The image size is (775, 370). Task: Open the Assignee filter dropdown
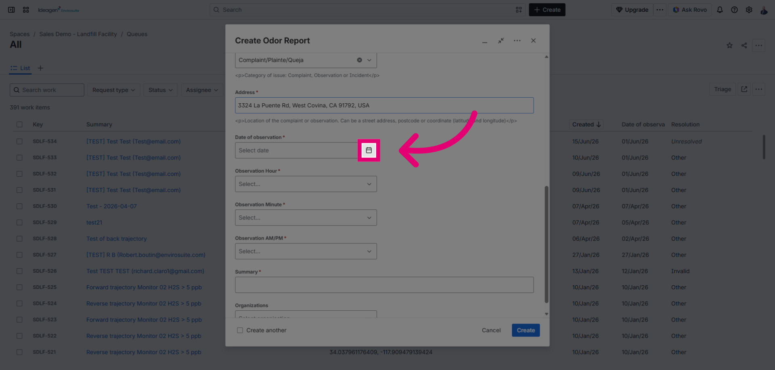pos(202,90)
